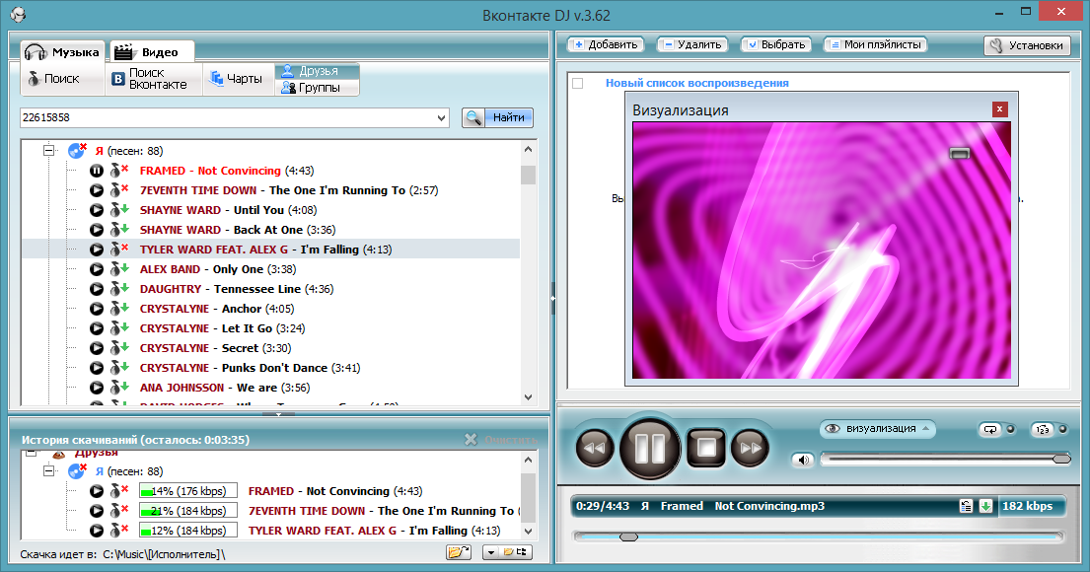Download CRYSTALYNE - Let It Go

click(119, 328)
